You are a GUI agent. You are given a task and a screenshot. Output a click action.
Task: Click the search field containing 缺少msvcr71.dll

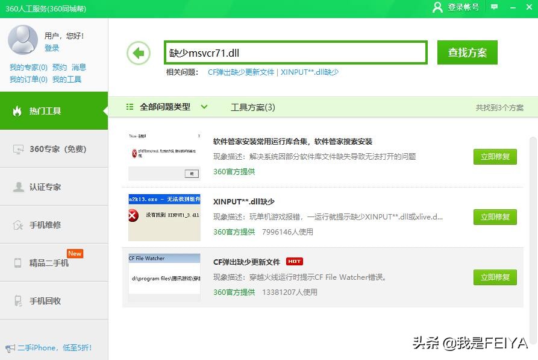coord(296,52)
